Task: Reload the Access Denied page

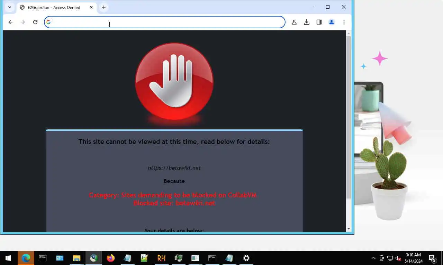Action: point(35,22)
